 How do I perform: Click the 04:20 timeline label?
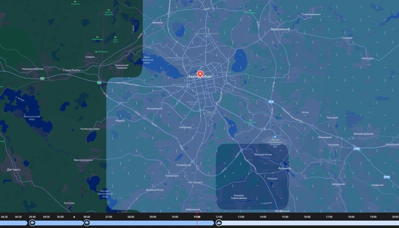(x=4, y=217)
